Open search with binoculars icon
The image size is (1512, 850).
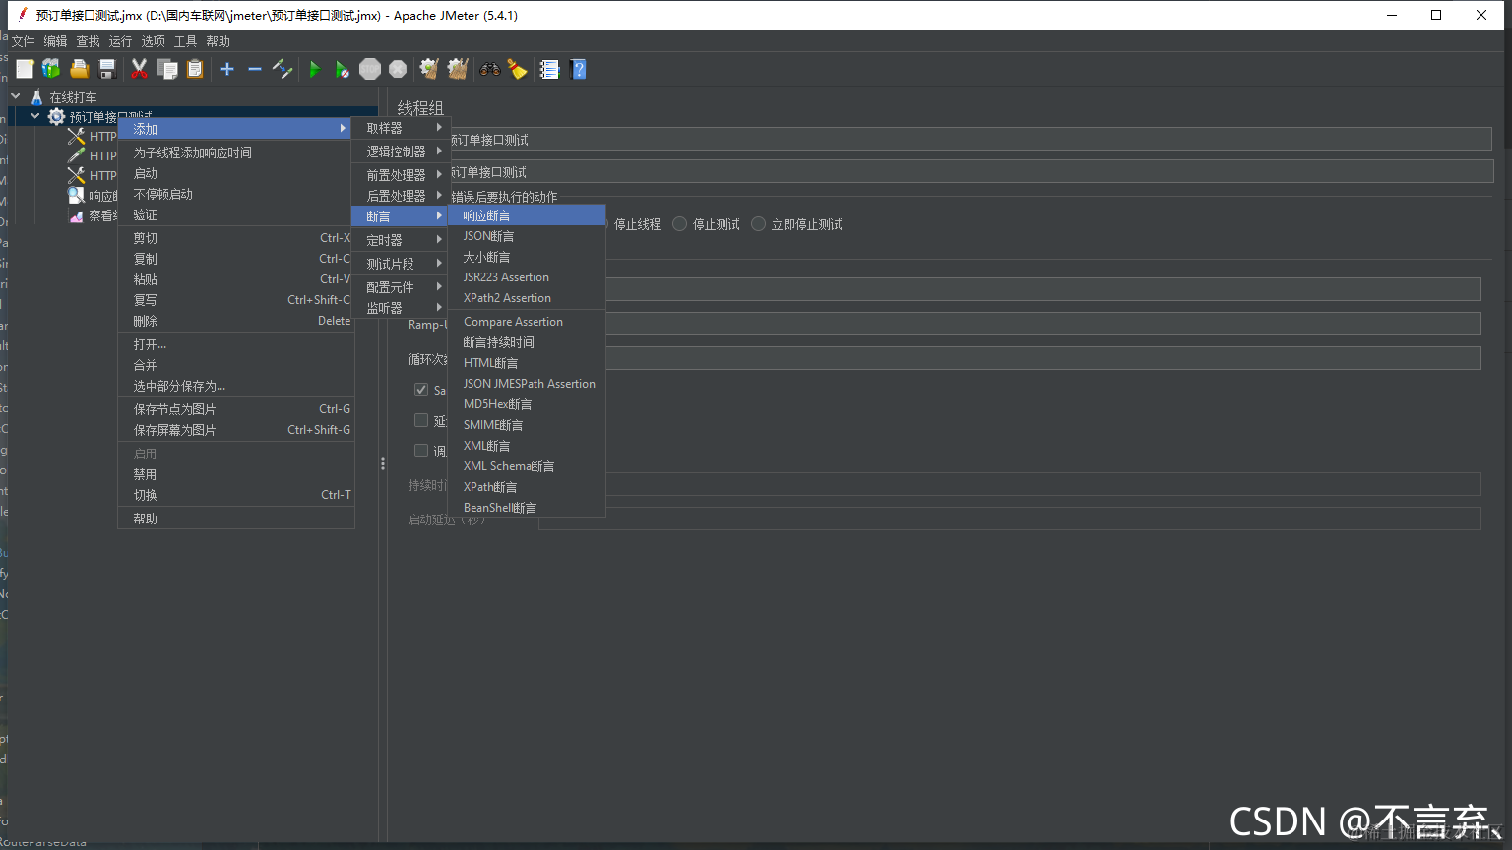489,69
